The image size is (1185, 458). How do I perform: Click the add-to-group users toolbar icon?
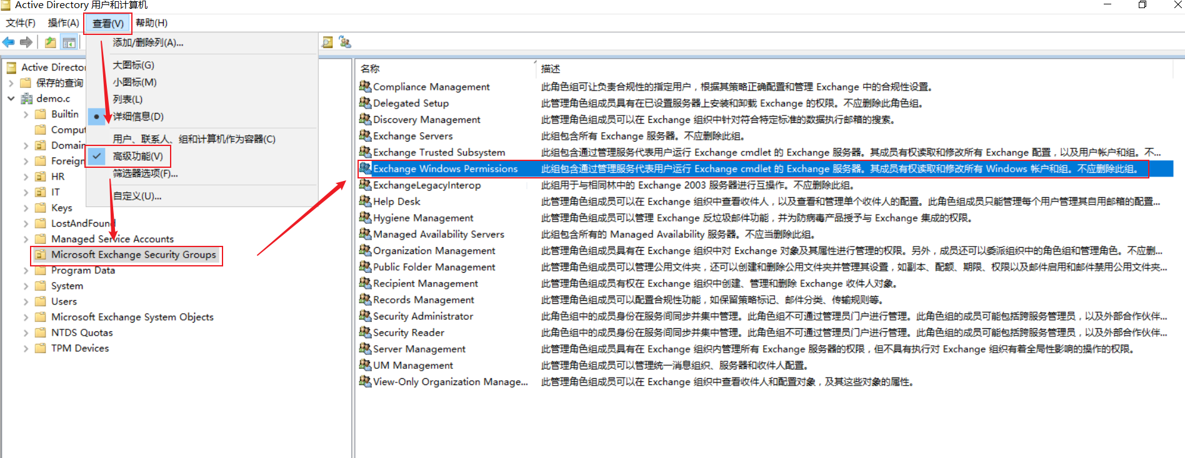point(345,42)
